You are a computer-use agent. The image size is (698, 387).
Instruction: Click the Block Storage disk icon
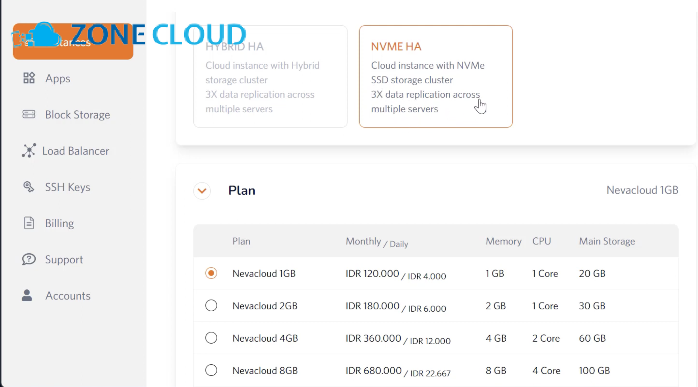pyautogui.click(x=29, y=114)
